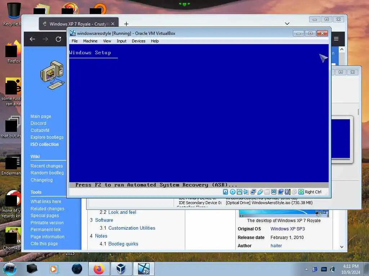The image size is (369, 276).
Task: Click the volume icon in the system tray
Action: coord(333,269)
